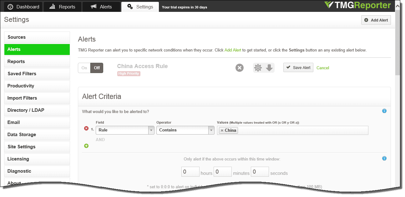Switch the alert toggle to On
The image size is (405, 197).
click(x=84, y=68)
